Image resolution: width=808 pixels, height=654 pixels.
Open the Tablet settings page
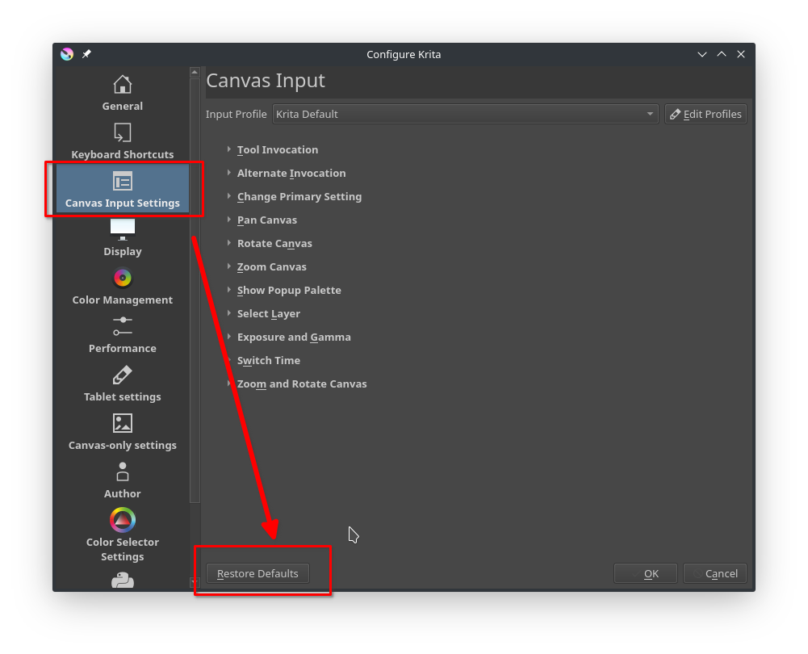(x=122, y=382)
